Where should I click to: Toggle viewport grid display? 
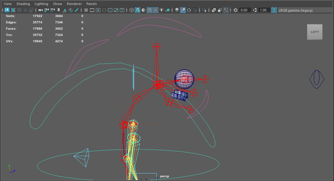(x=86, y=10)
